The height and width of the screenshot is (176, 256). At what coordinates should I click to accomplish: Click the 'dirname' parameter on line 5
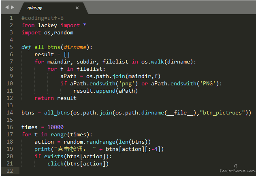pos(75,47)
